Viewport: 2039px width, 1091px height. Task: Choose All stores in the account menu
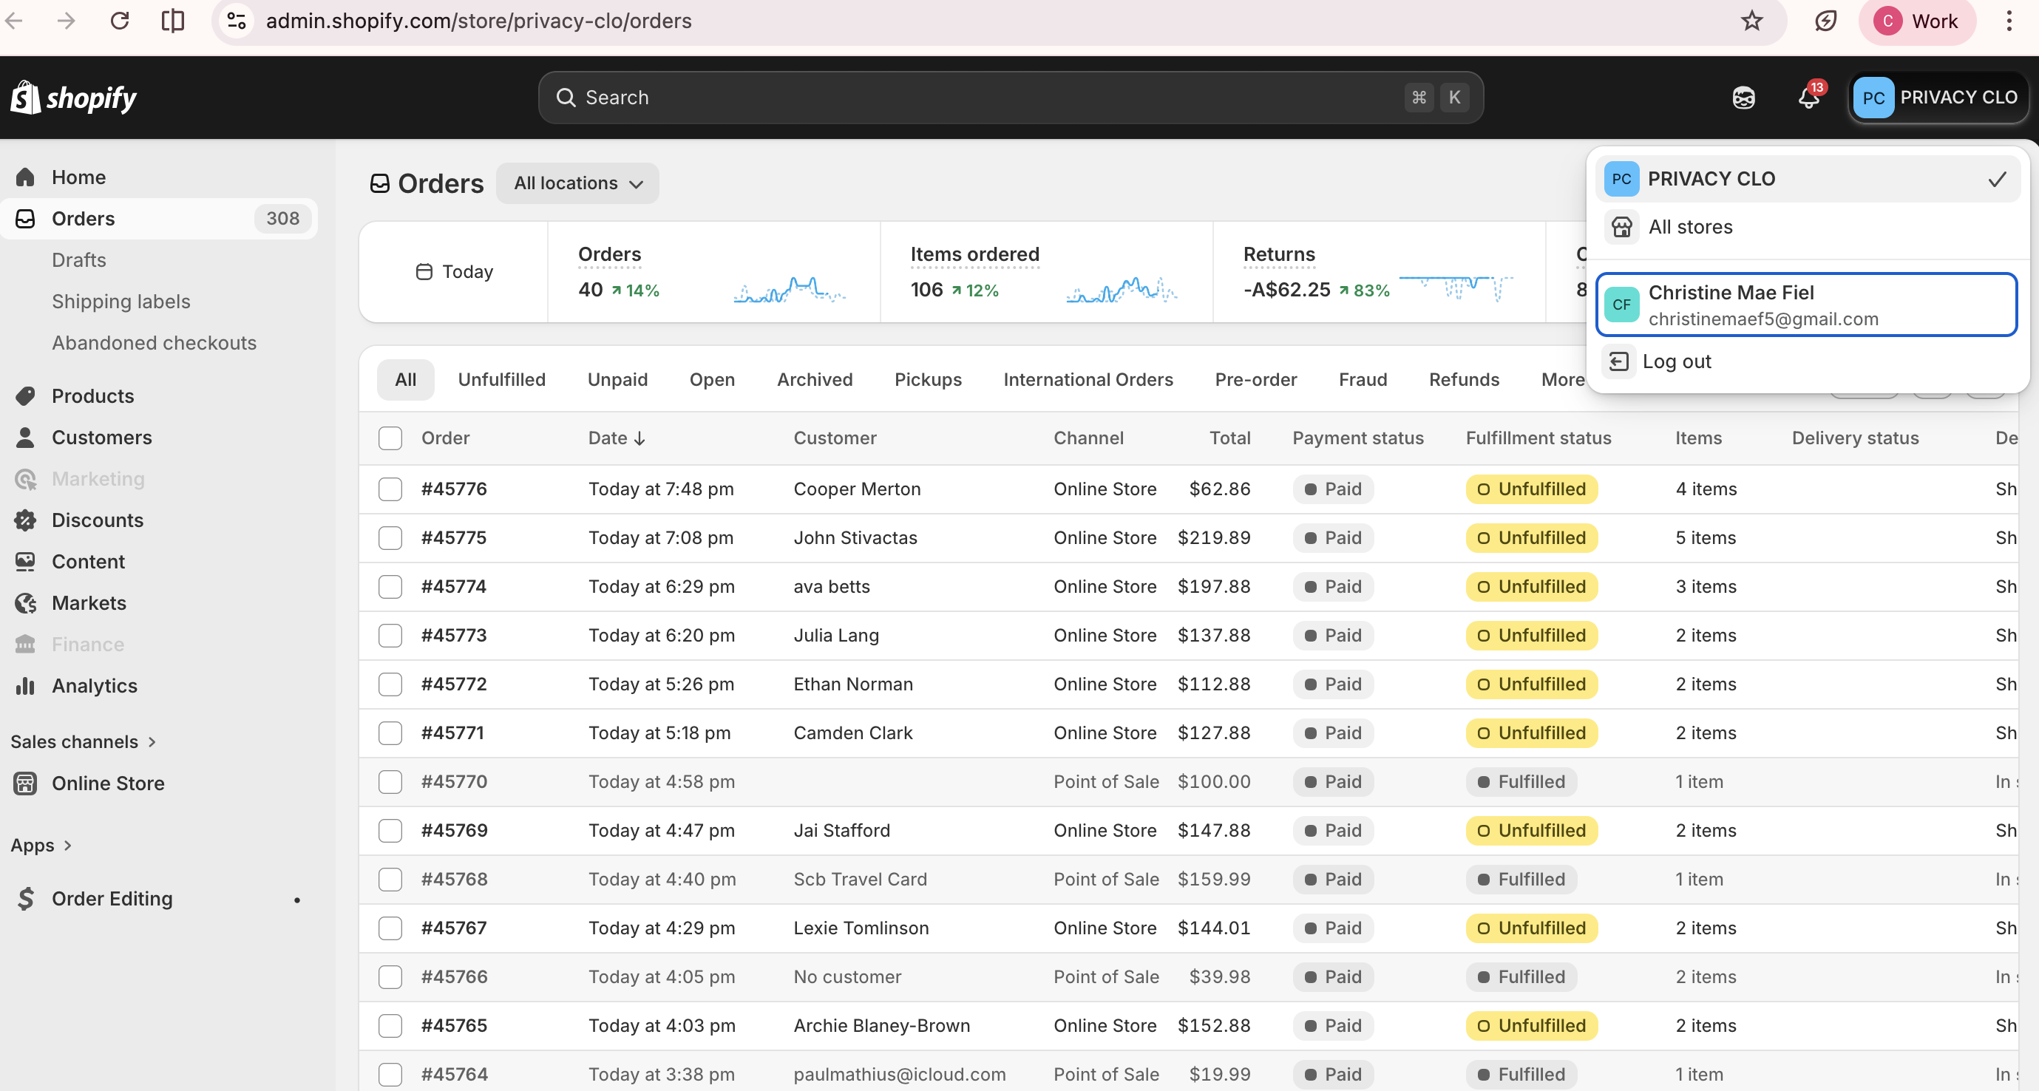(x=1808, y=227)
